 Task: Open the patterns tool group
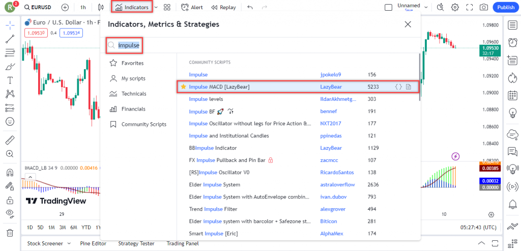10,94
